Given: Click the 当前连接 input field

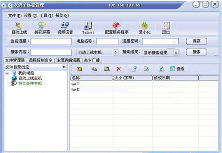Looking at the screenshot, I should pyautogui.click(x=51, y=42).
